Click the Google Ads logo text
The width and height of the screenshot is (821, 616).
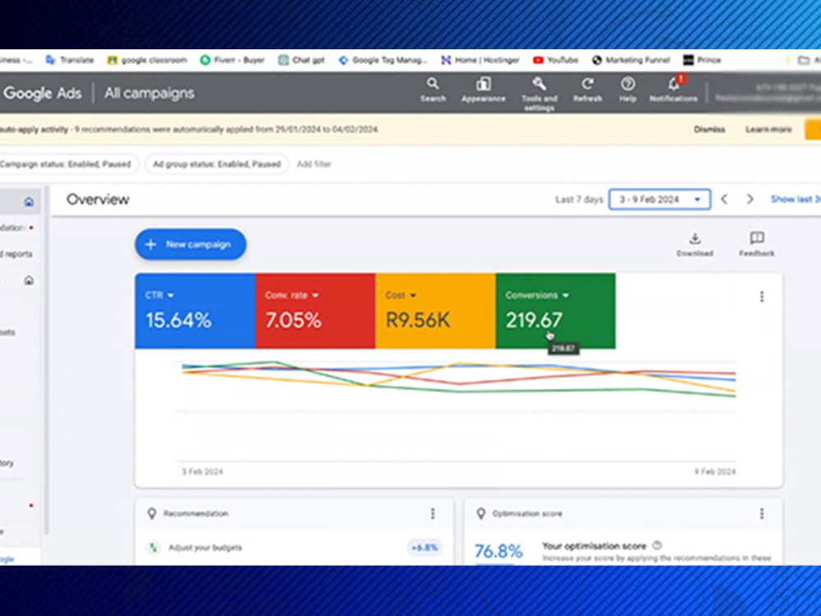[x=43, y=94]
